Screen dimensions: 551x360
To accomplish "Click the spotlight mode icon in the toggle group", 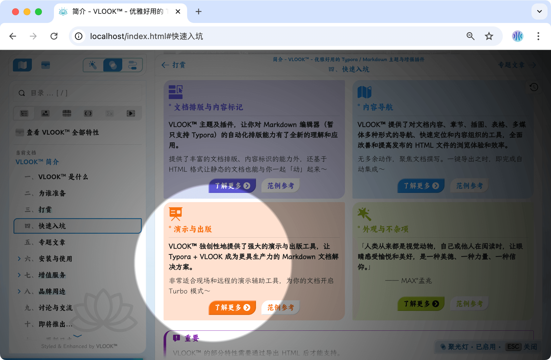I will [x=113, y=65].
